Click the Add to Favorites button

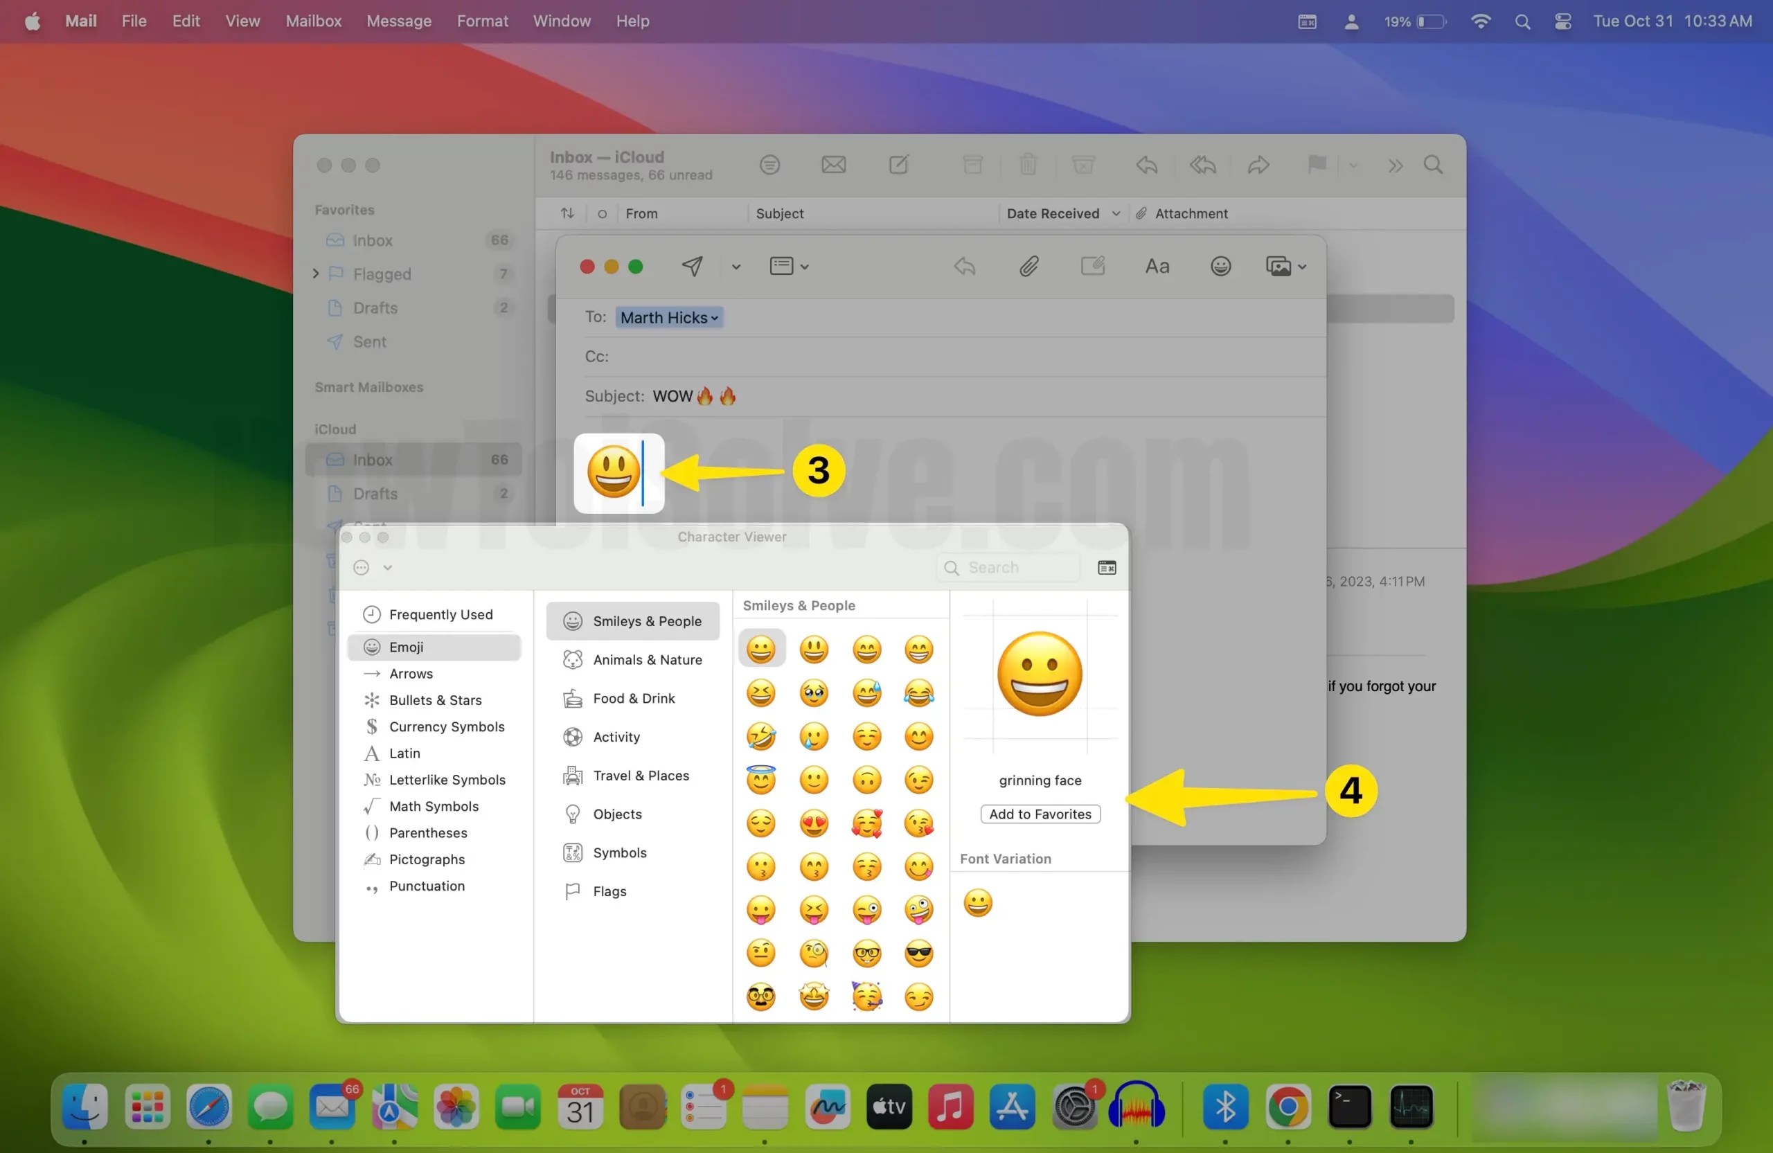[x=1040, y=814]
